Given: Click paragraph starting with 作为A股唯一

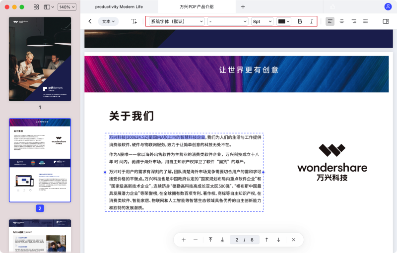Looking at the screenshot, I should [x=184, y=158].
